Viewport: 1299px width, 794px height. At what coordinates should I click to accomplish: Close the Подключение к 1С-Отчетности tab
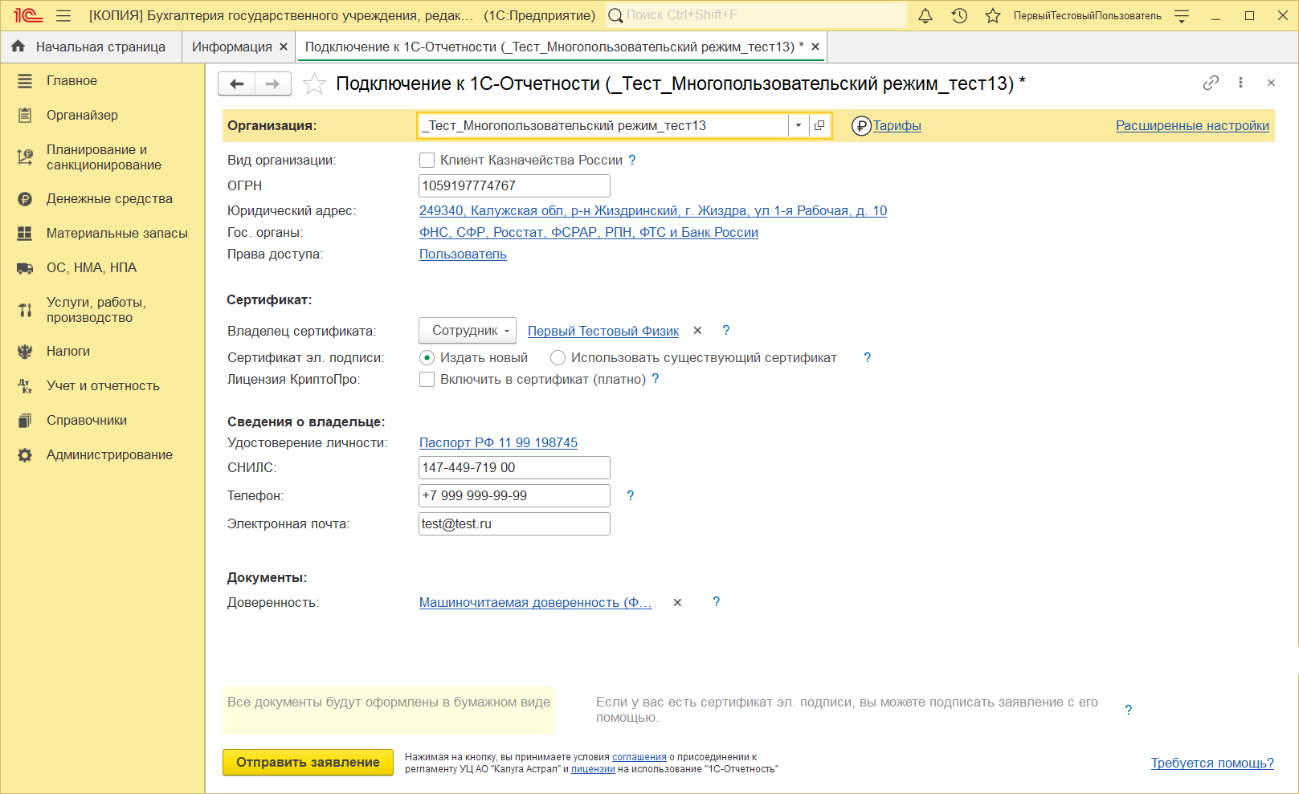(815, 47)
